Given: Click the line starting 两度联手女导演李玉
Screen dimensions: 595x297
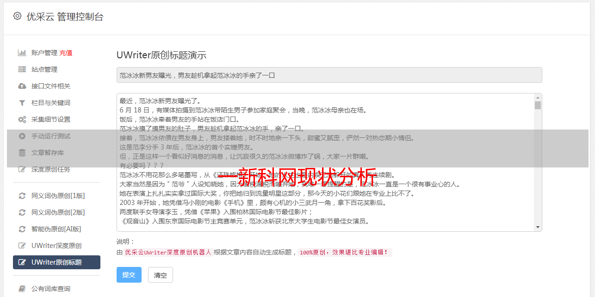Looking at the screenshot, I should [217, 212].
